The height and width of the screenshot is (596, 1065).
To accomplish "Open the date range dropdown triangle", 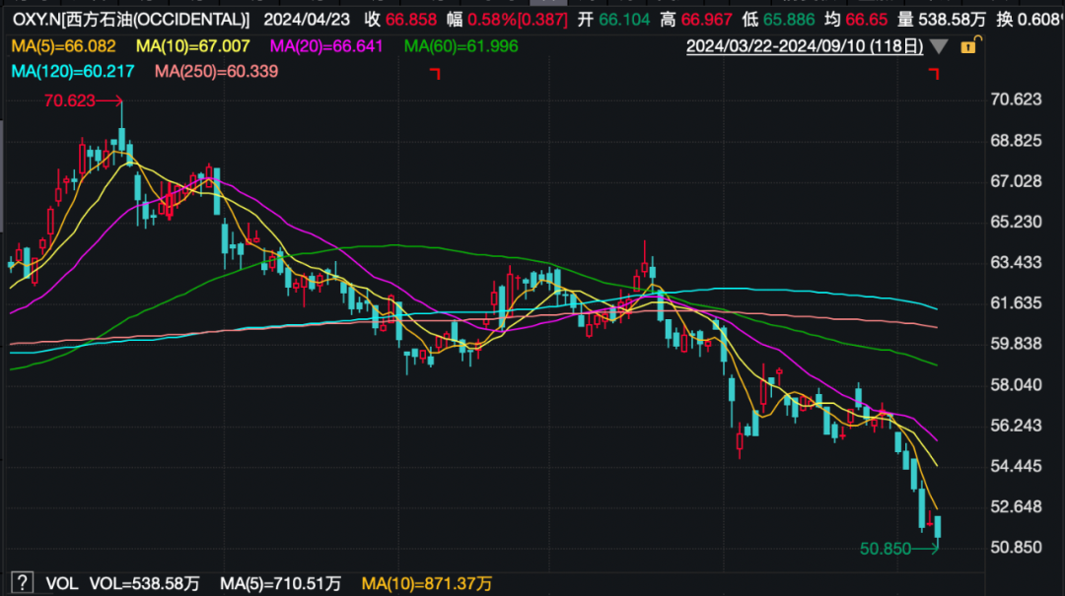I will pos(939,47).
